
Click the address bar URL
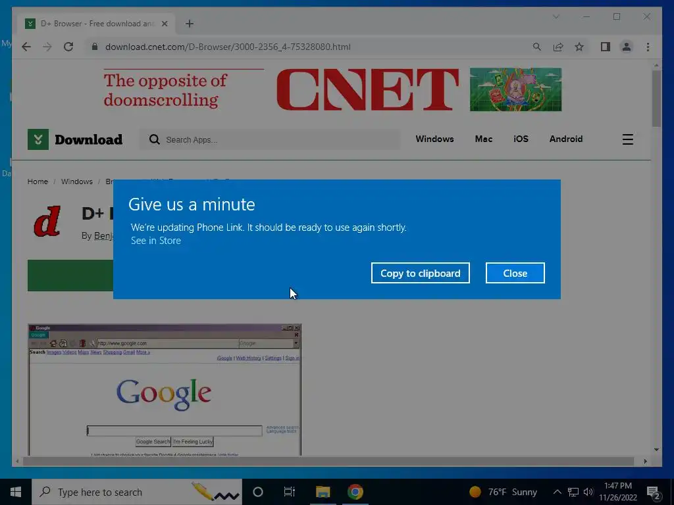228,47
